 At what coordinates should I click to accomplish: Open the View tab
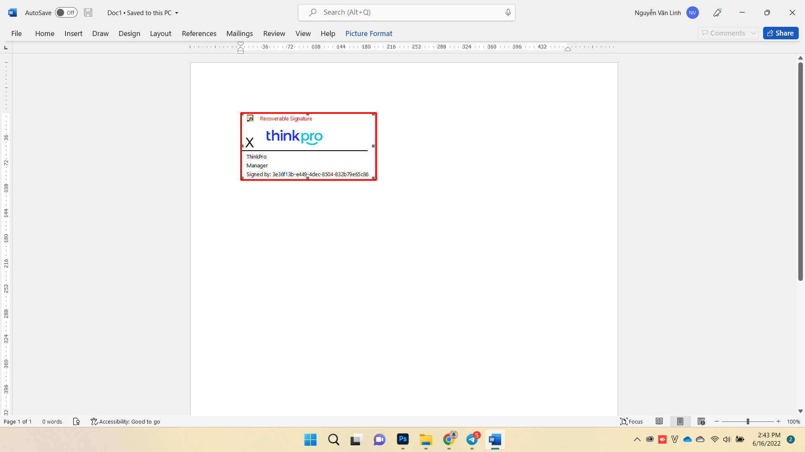coord(303,33)
